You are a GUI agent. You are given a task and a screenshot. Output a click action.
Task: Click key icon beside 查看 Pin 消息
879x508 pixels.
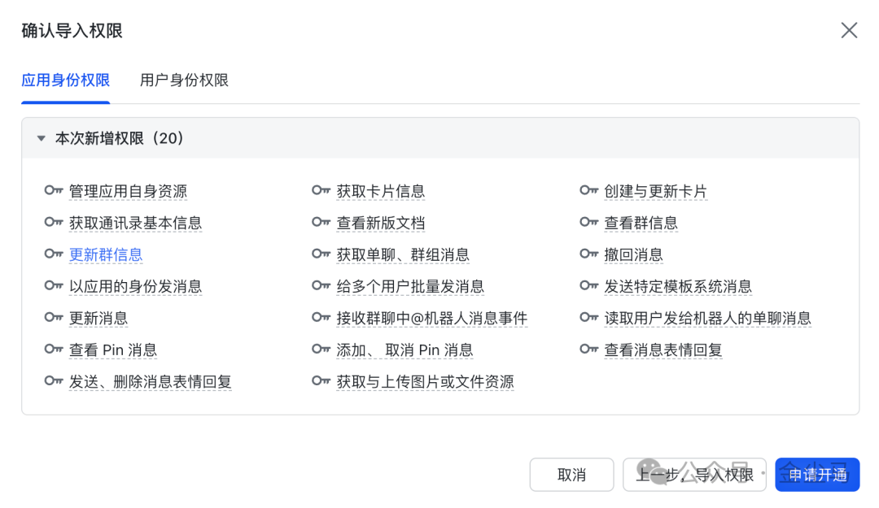click(x=54, y=350)
